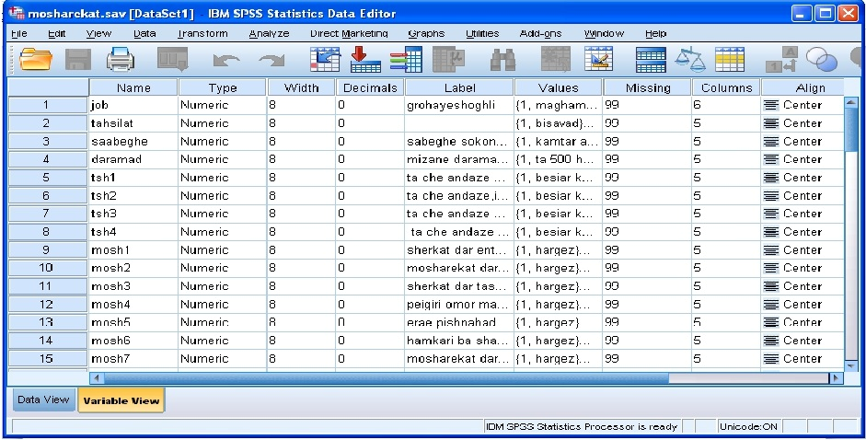
Task: Click the Type cell of row mosh3
Action: (221, 286)
